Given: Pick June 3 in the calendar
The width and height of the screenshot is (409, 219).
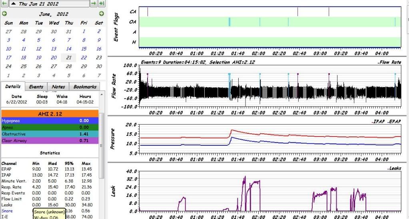Looking at the screenshot, I should point(9,40).
